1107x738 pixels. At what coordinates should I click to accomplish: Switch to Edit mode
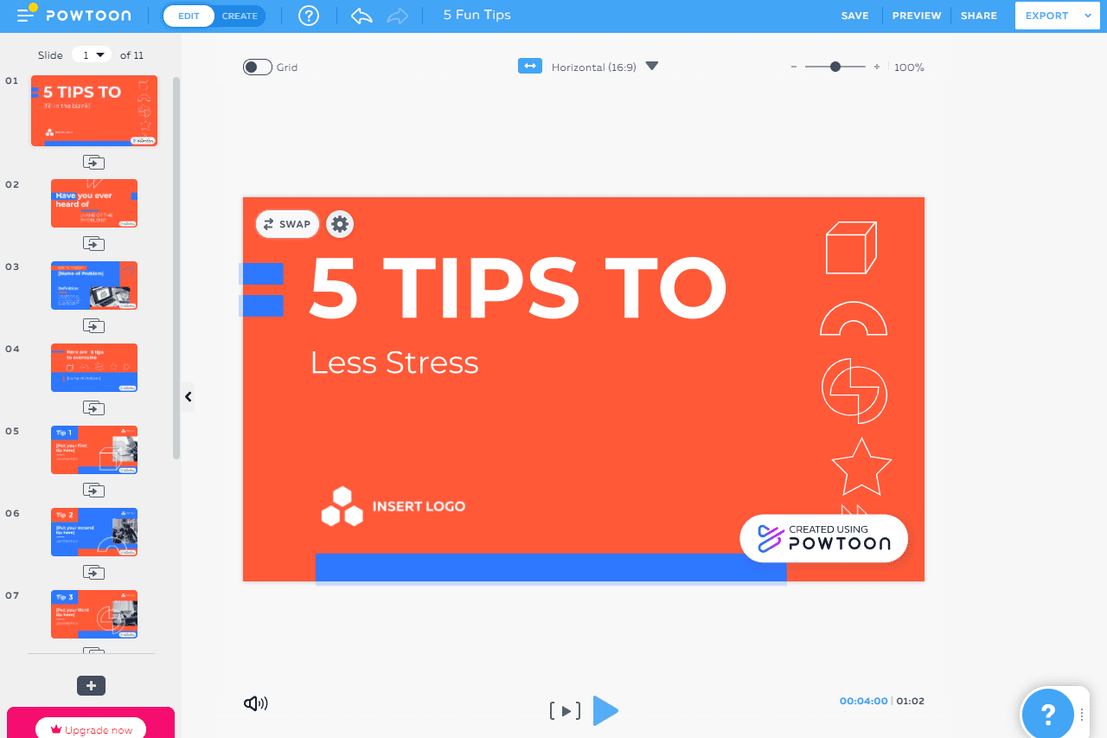point(189,16)
